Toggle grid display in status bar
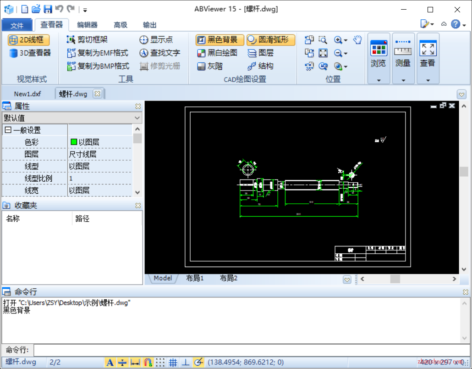 173,362
